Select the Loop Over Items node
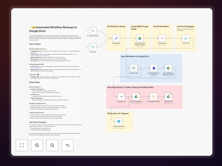 click(x=134, y=68)
